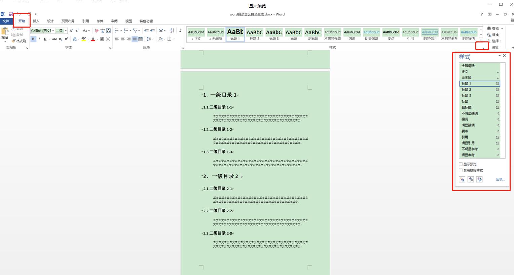Click the format painter tool
This screenshot has width=514, height=275.
[19, 41]
